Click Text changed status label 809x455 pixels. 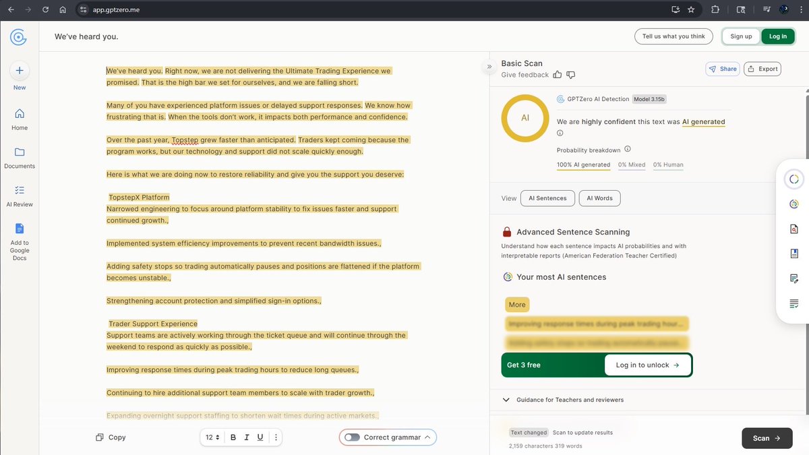(529, 433)
